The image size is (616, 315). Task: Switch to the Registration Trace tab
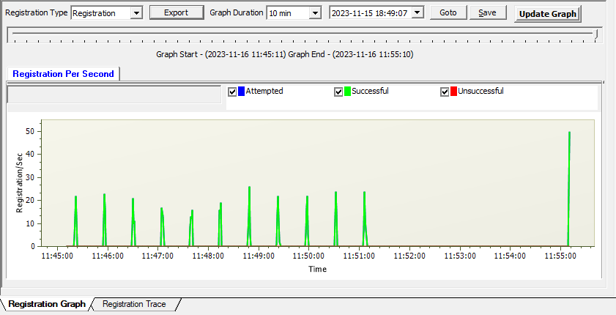[134, 304]
